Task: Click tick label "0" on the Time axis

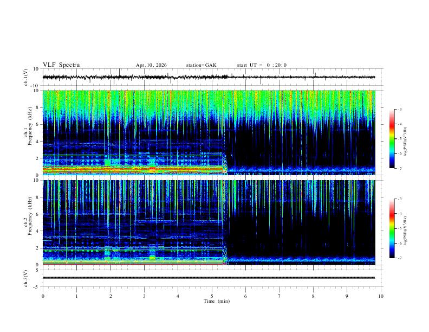Action: click(x=43, y=296)
